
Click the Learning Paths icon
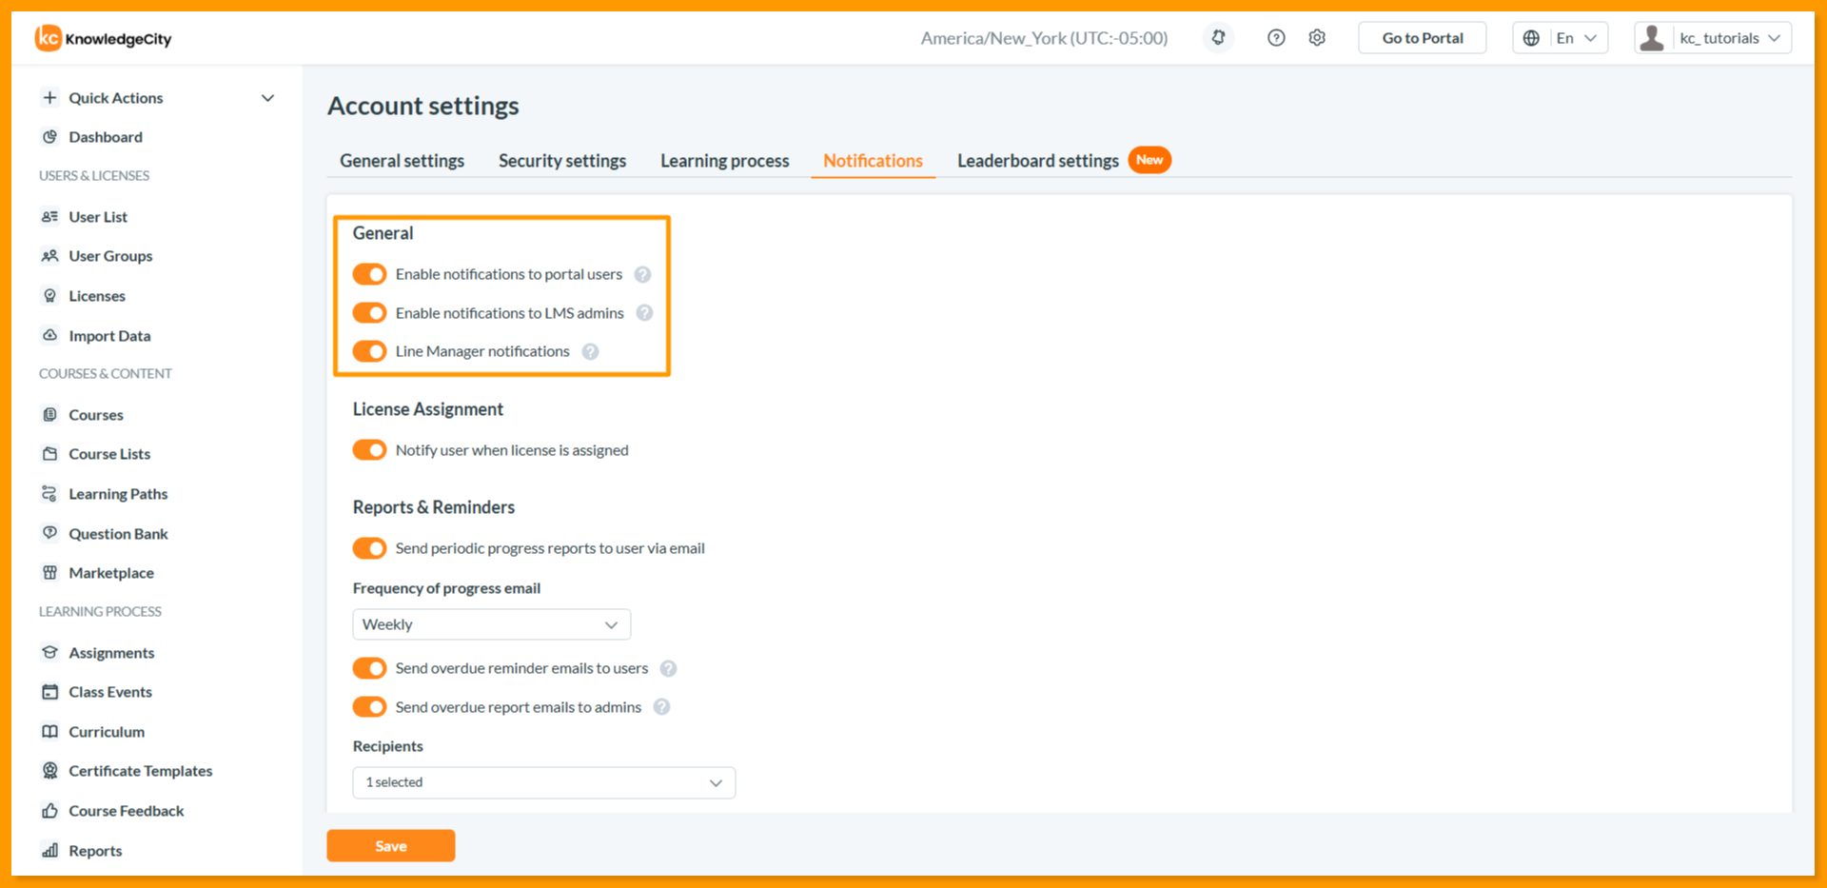pos(50,494)
